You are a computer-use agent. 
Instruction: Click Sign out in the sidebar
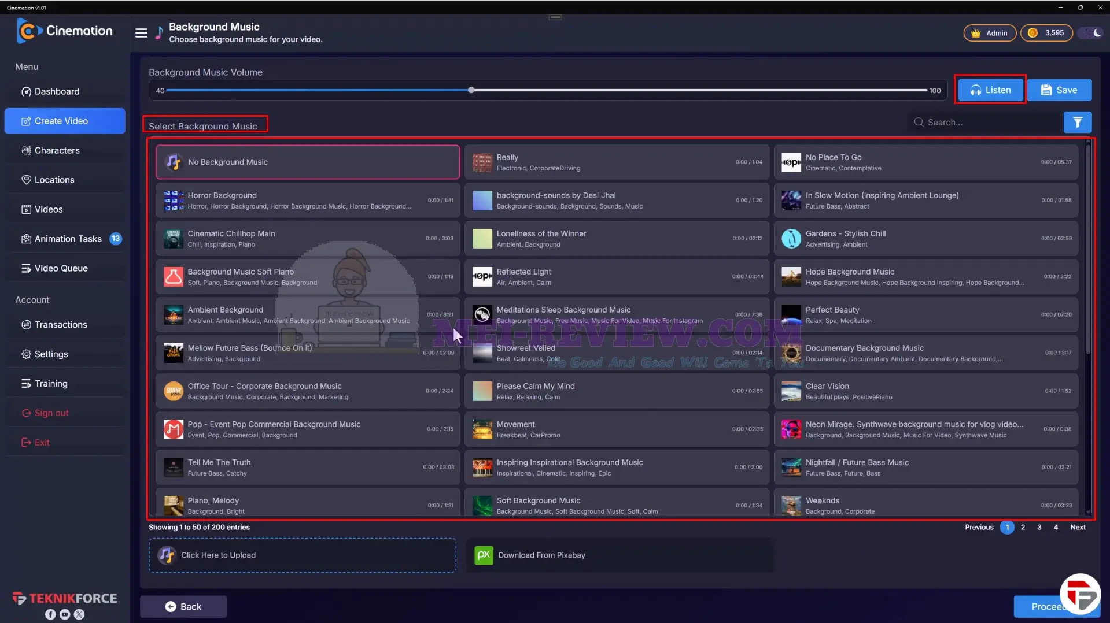pyautogui.click(x=65, y=413)
